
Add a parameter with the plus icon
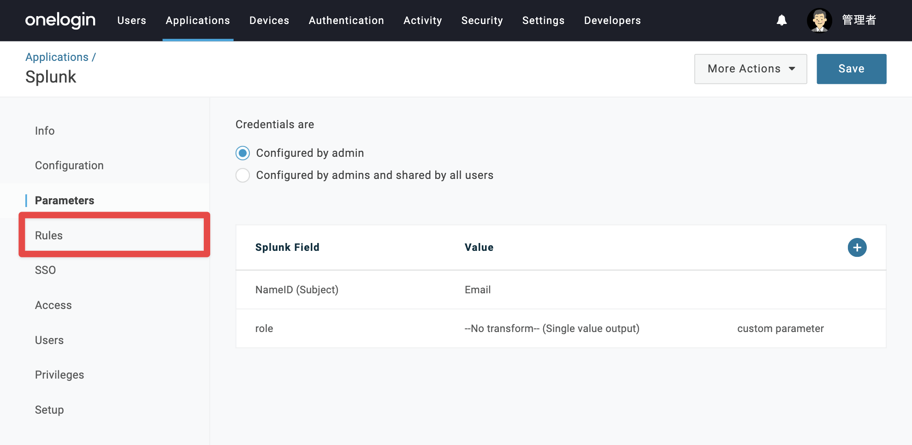[x=857, y=248]
